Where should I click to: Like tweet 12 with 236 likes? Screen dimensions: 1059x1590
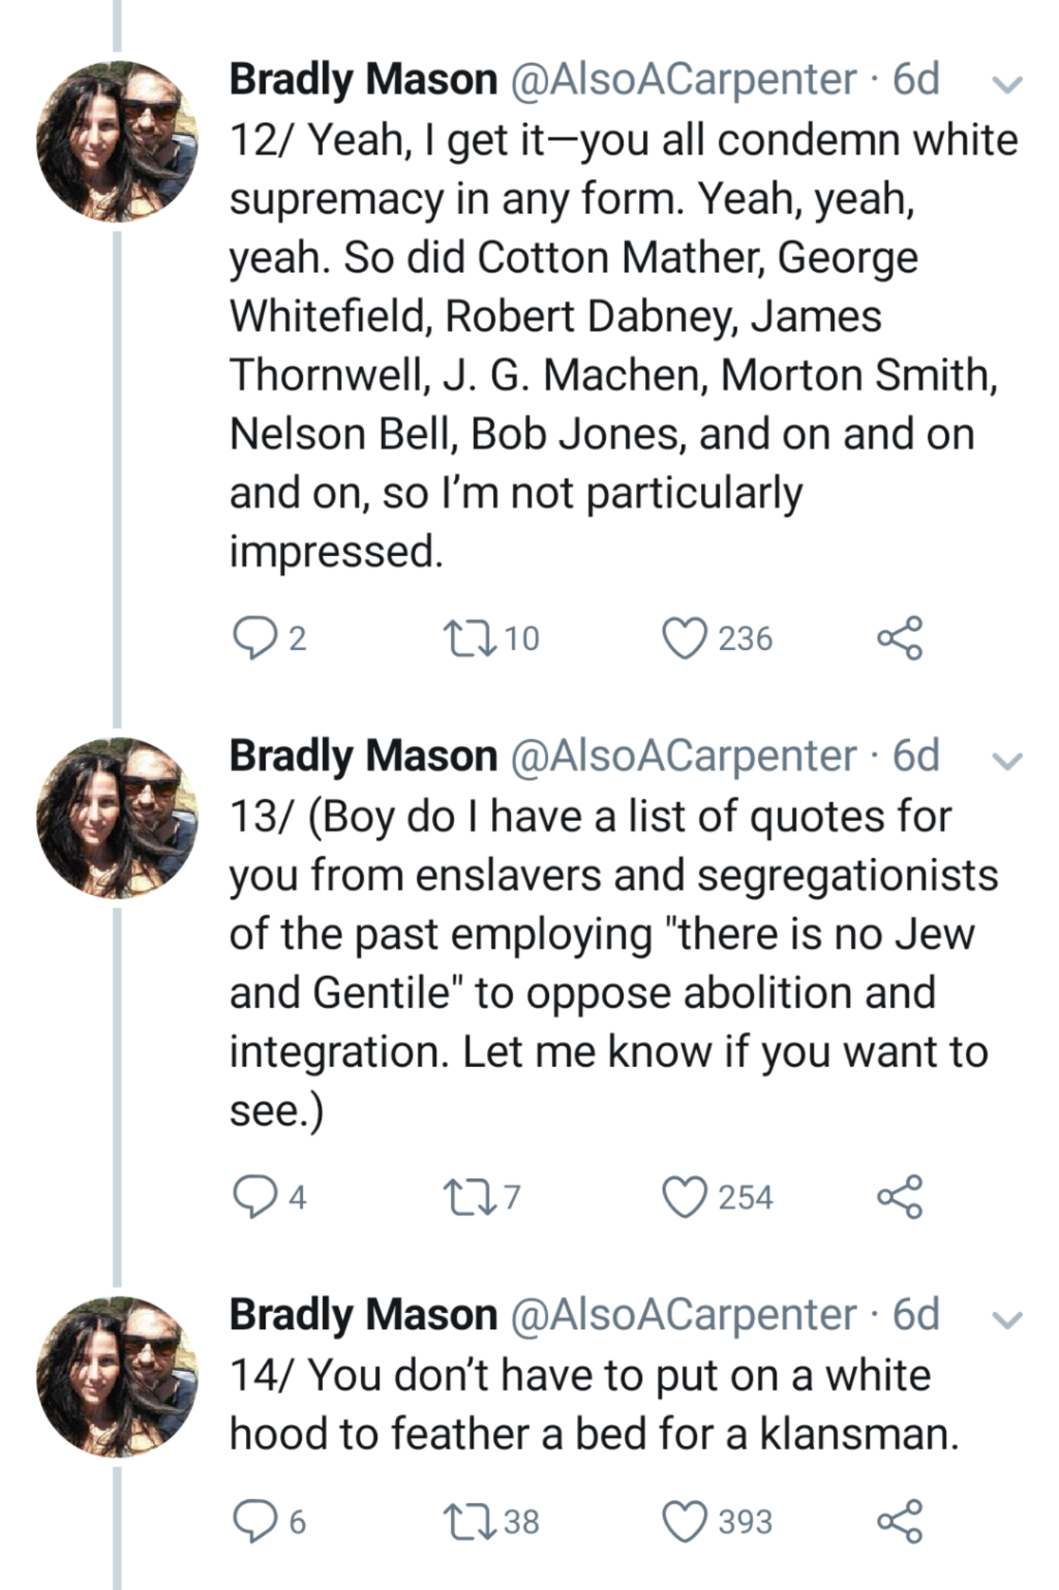684,639
